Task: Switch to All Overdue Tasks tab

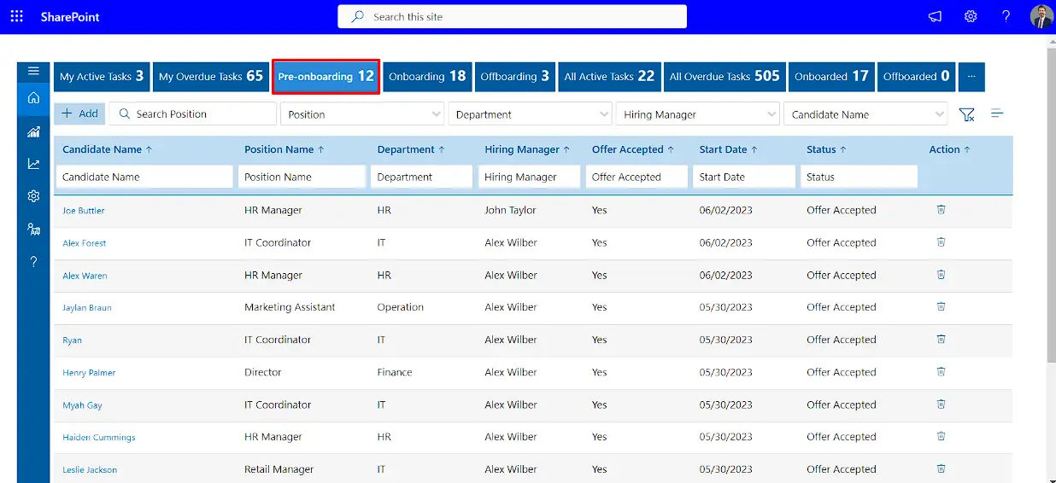Action: (x=724, y=76)
